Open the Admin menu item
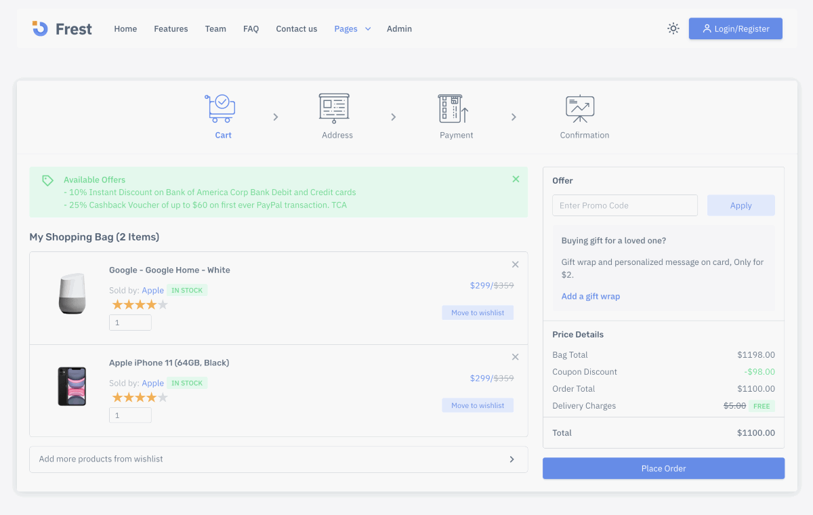Screen dimensions: 813x515 click(399, 28)
